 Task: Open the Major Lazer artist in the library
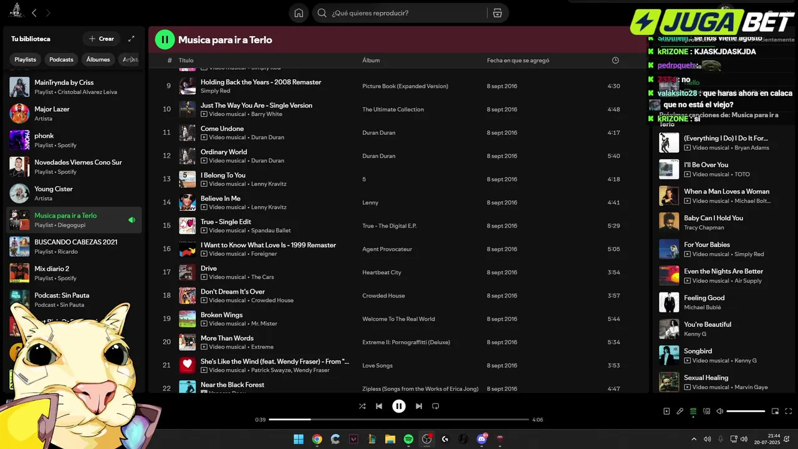point(74,113)
